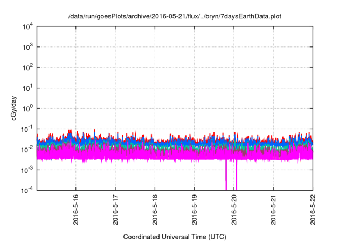345x242 pixels.
Task: Click the 10^2 y-axis tick label
Action: pyautogui.click(x=28, y=68)
